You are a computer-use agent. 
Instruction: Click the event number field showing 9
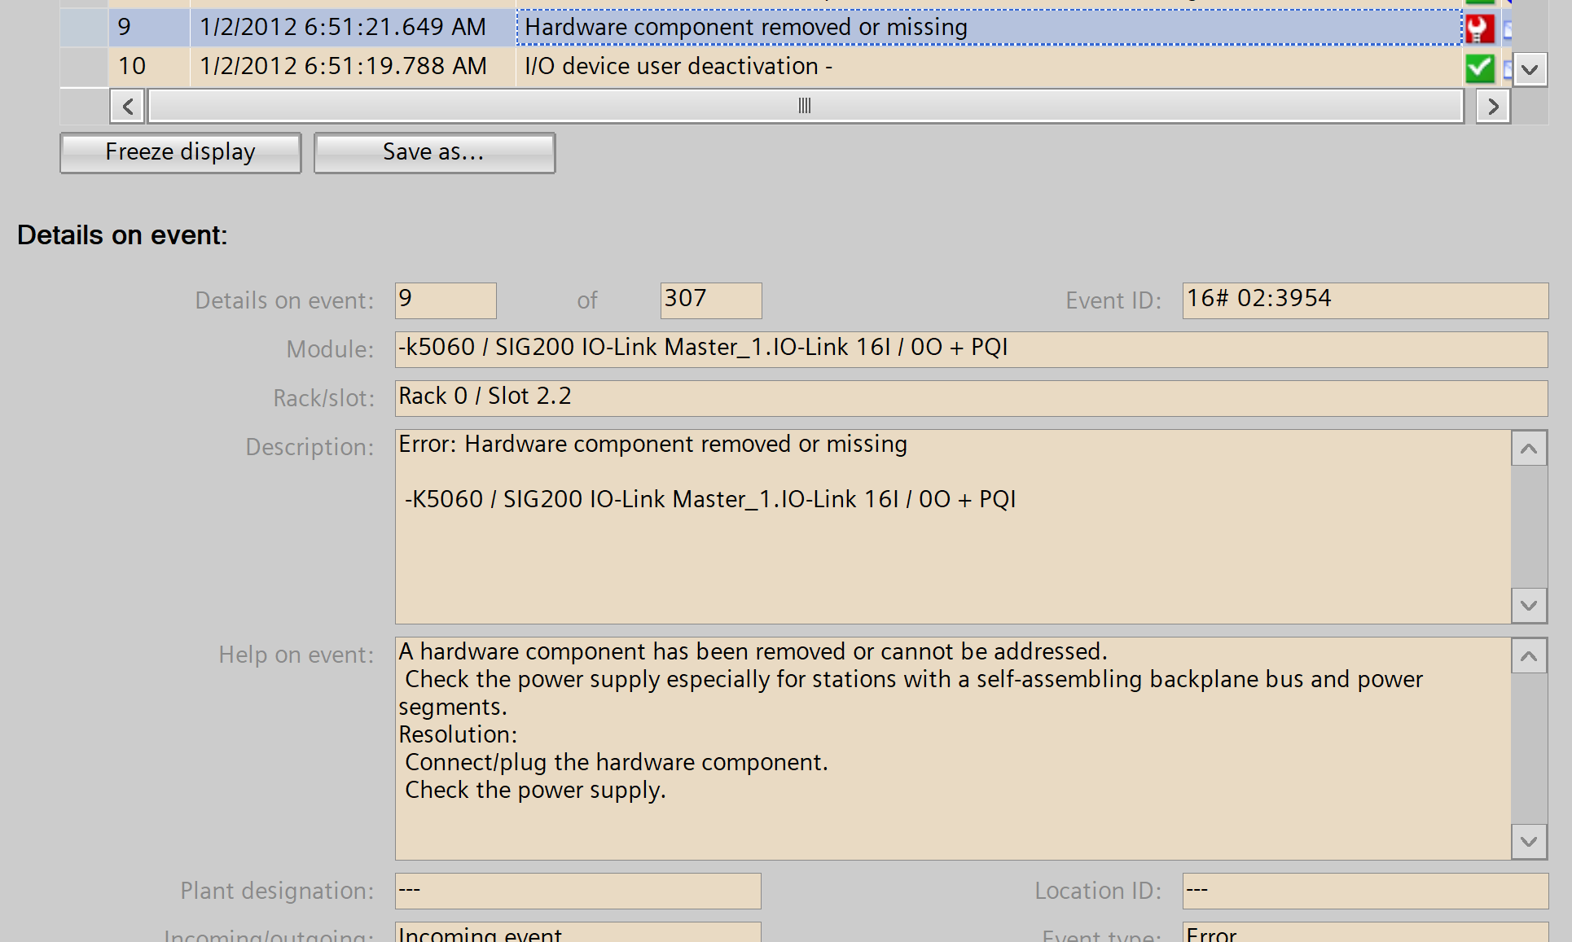[445, 300]
